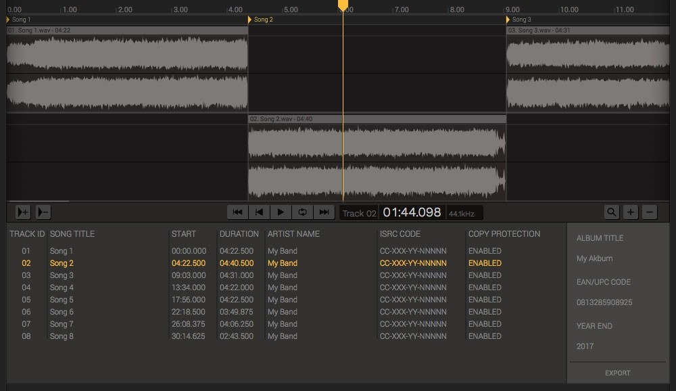Select the Song 3 title in the track list
Viewport: 676px width, 391px height.
tap(62, 275)
